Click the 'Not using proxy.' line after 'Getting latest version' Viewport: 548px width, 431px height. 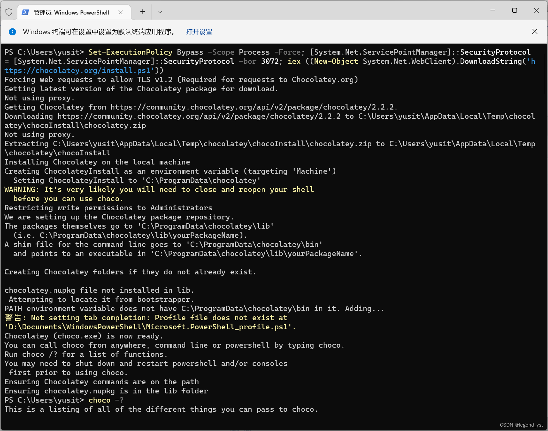tap(40, 98)
